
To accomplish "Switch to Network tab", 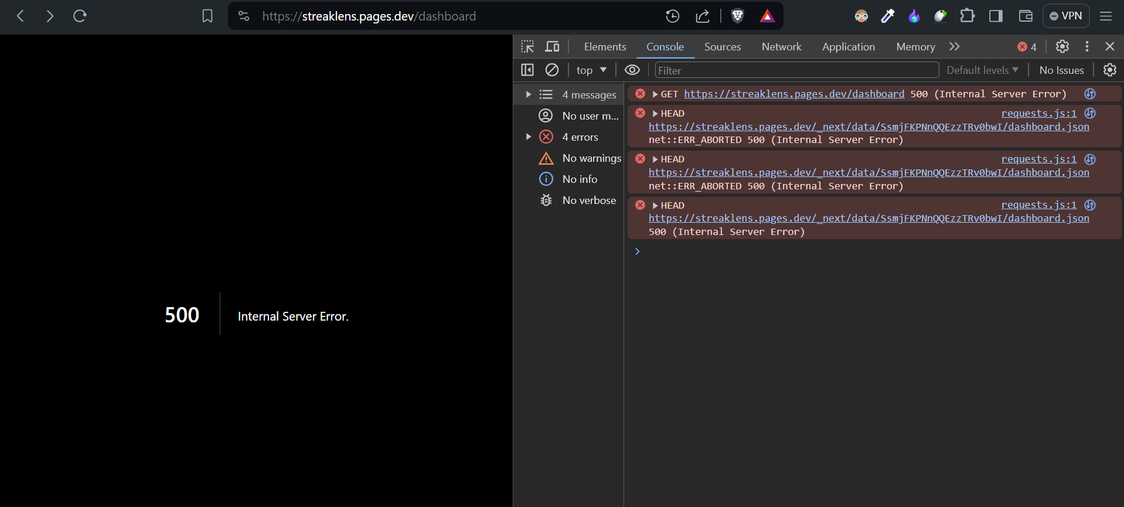I will coord(781,47).
